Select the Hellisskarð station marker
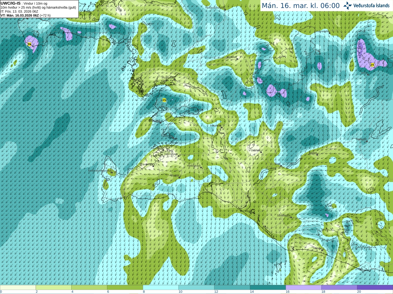 pos(201,168)
